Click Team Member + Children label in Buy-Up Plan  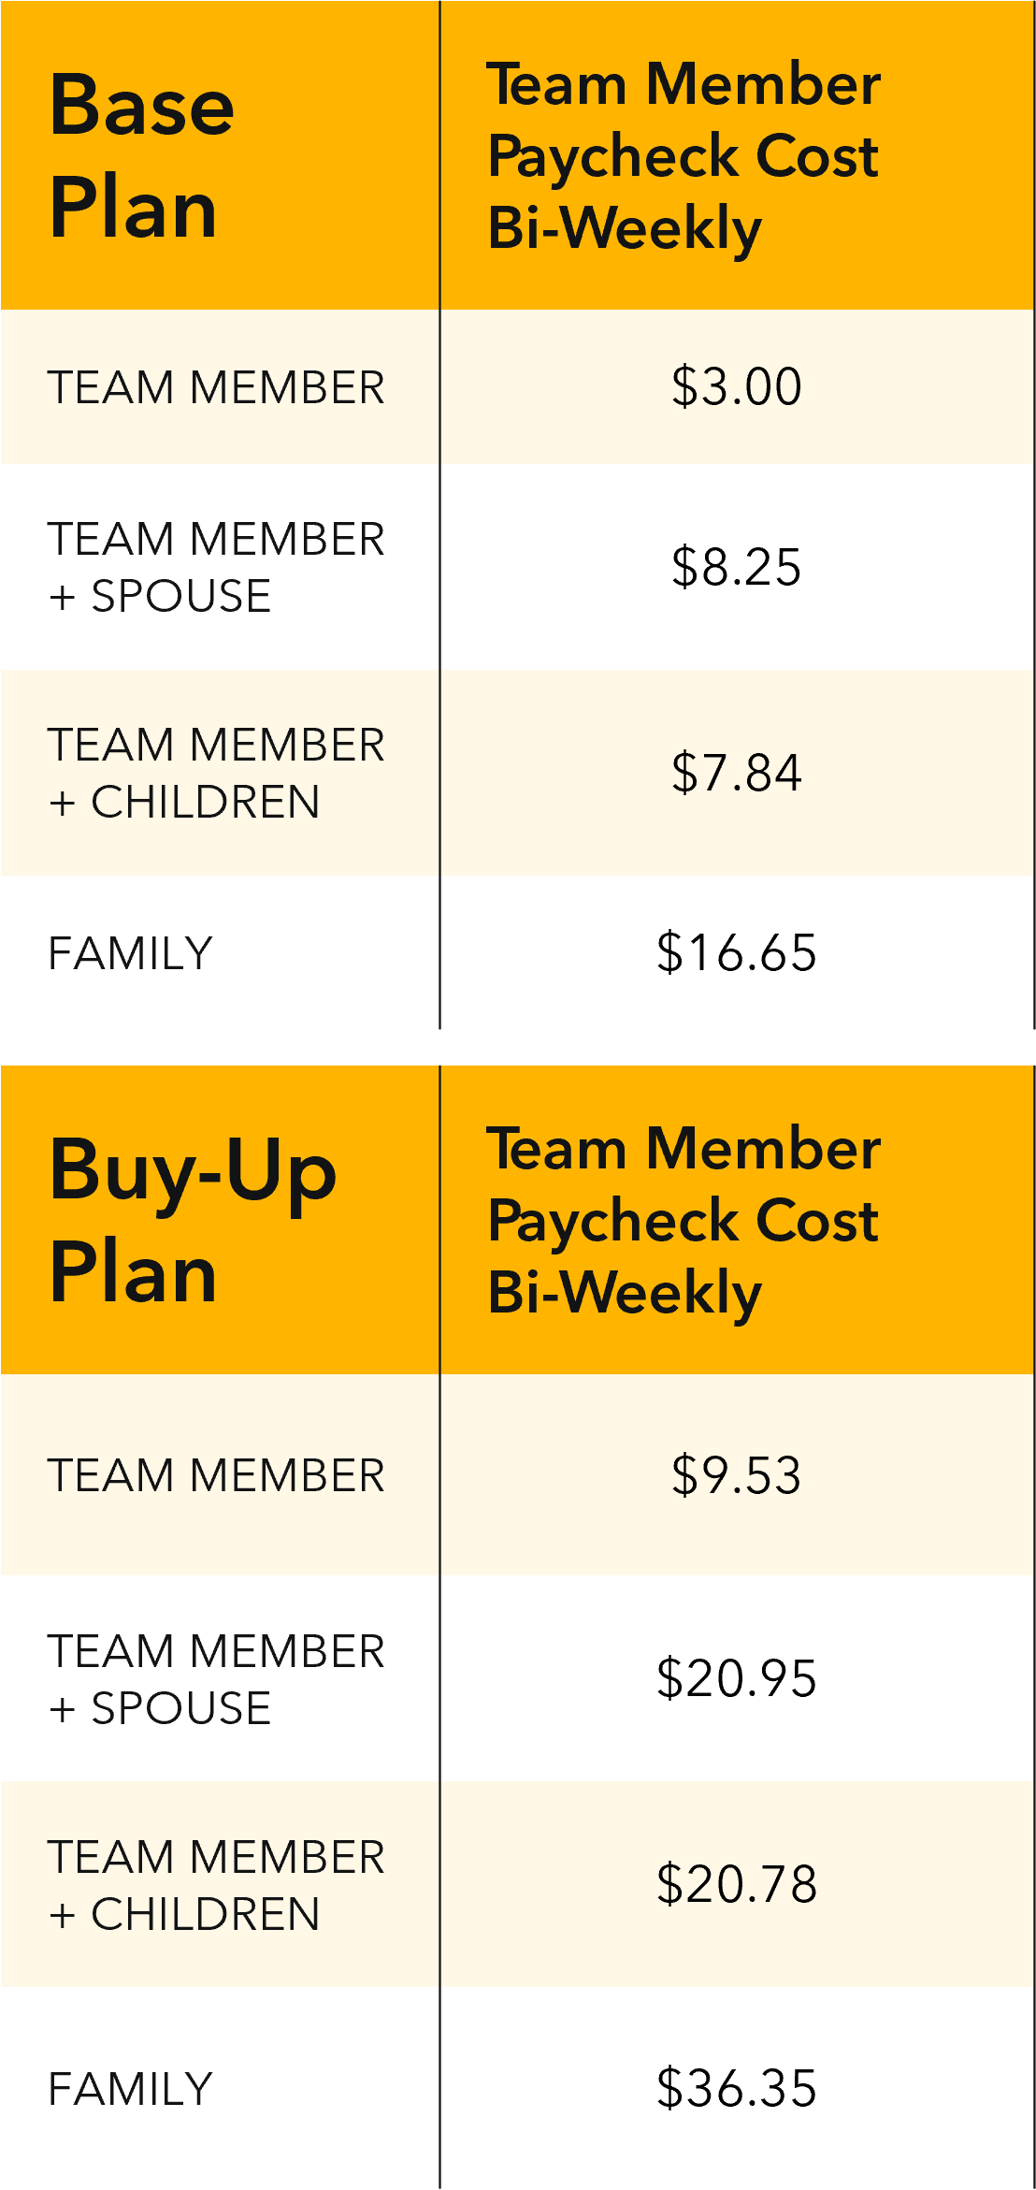tap(216, 1885)
